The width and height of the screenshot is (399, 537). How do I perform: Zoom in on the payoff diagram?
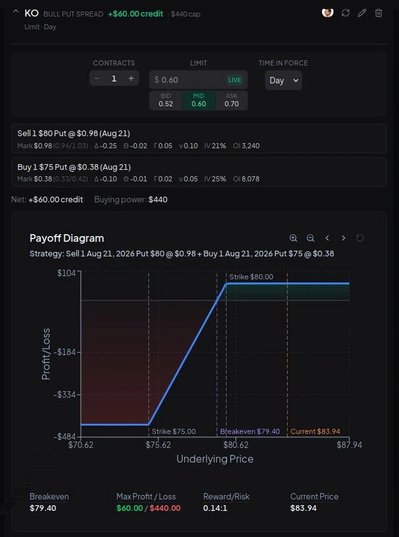coord(293,238)
